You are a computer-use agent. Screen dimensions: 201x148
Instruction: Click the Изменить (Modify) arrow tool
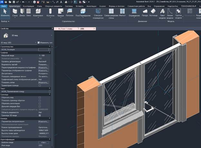[x=5, y=13]
